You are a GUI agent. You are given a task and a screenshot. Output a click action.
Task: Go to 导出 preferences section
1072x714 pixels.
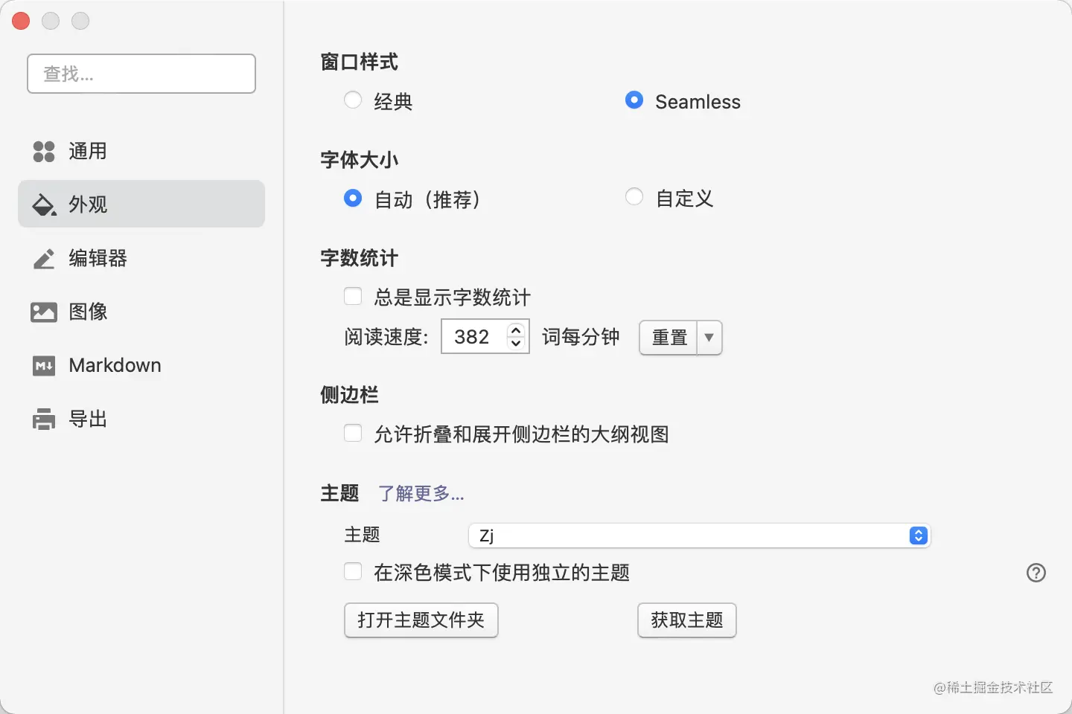pyautogui.click(x=141, y=419)
